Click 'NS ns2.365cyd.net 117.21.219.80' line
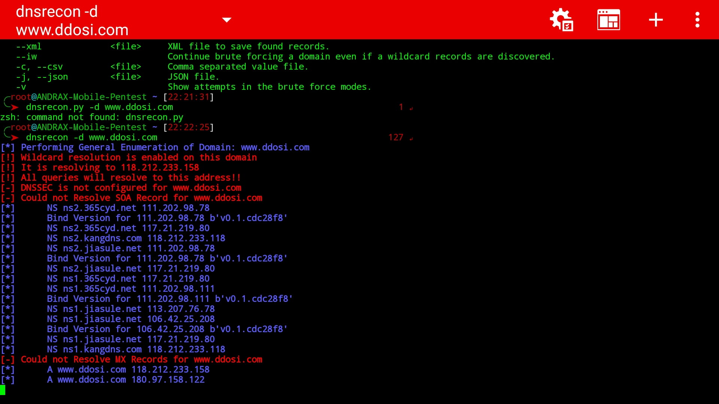The width and height of the screenshot is (719, 404). [128, 228]
